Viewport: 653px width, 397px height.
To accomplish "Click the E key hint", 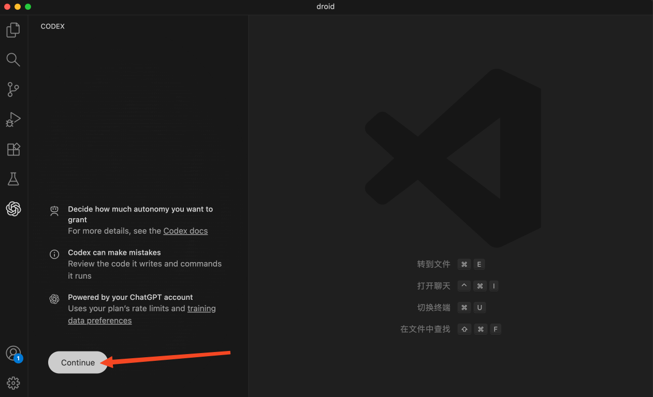I will (479, 264).
